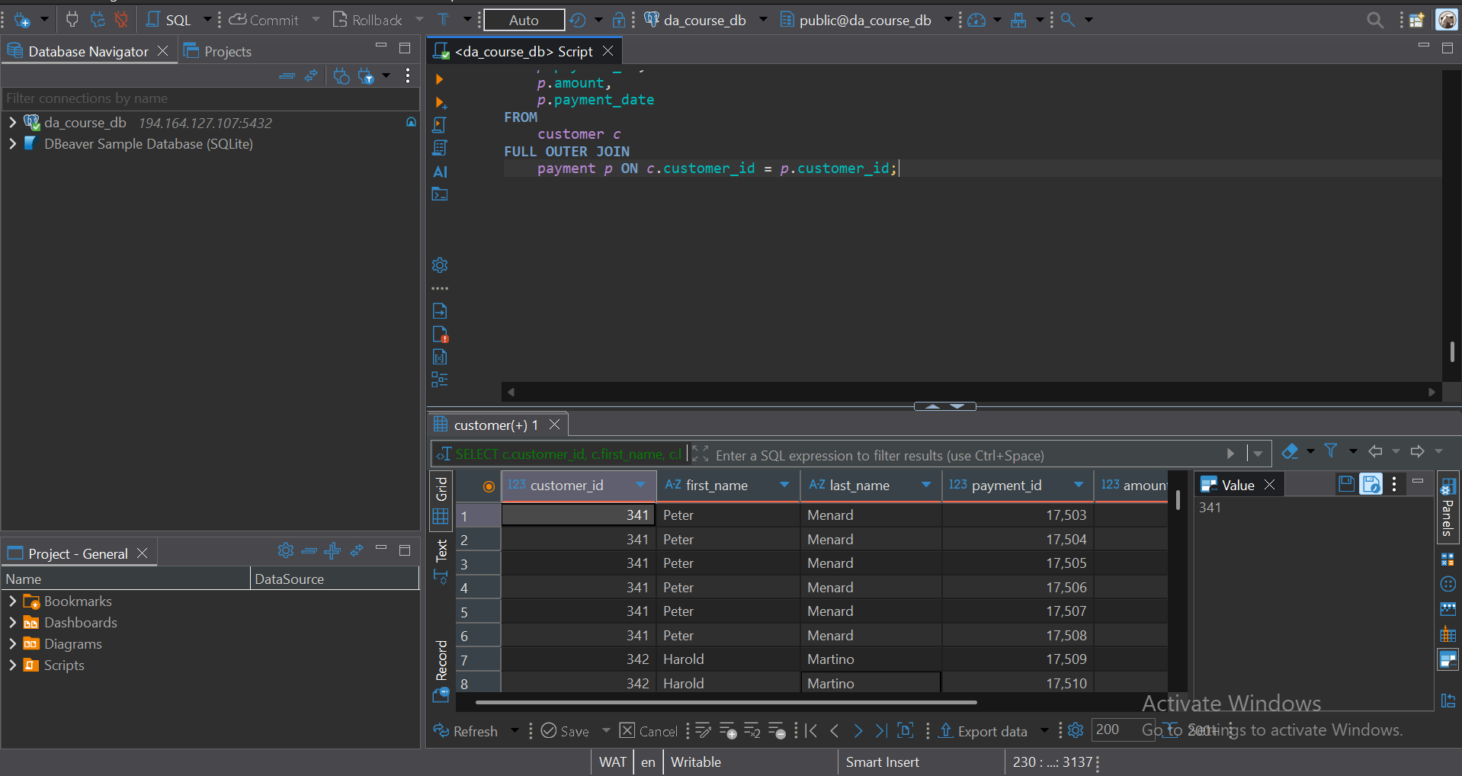The image size is (1462, 776).
Task: Click the Save changes button
Action: tap(565, 731)
